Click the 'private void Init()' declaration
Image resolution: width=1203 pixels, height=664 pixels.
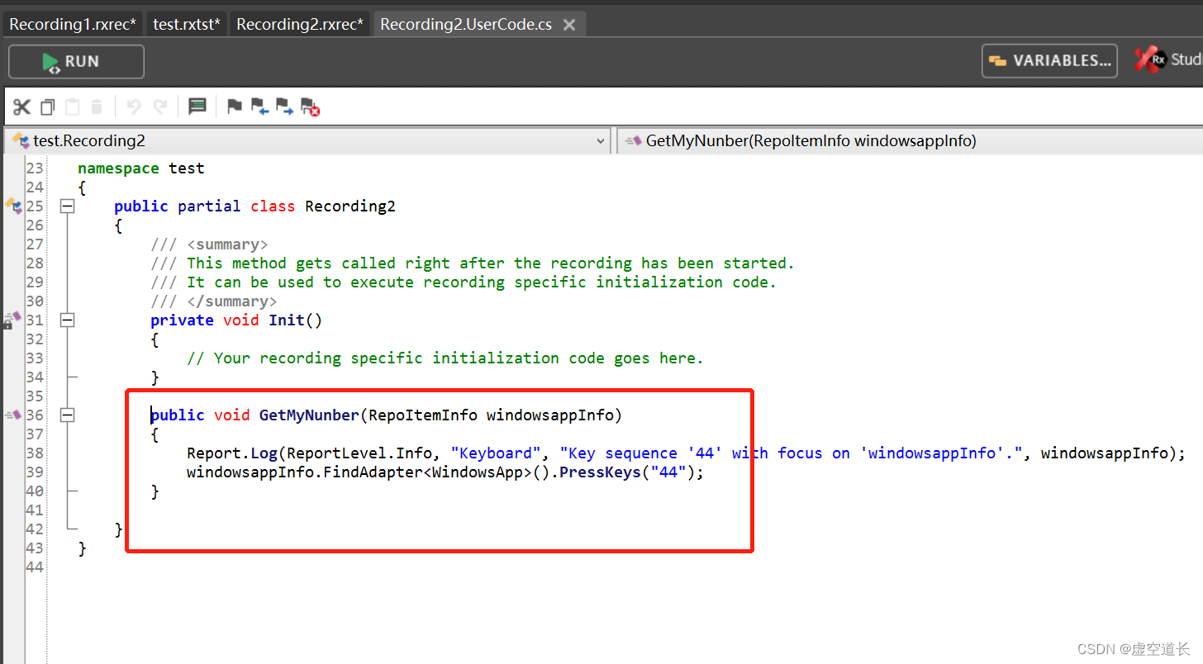(236, 320)
